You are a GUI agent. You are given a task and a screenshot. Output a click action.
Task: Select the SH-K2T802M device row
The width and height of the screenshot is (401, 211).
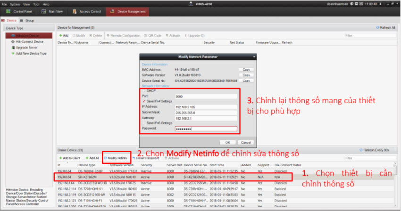(189, 177)
